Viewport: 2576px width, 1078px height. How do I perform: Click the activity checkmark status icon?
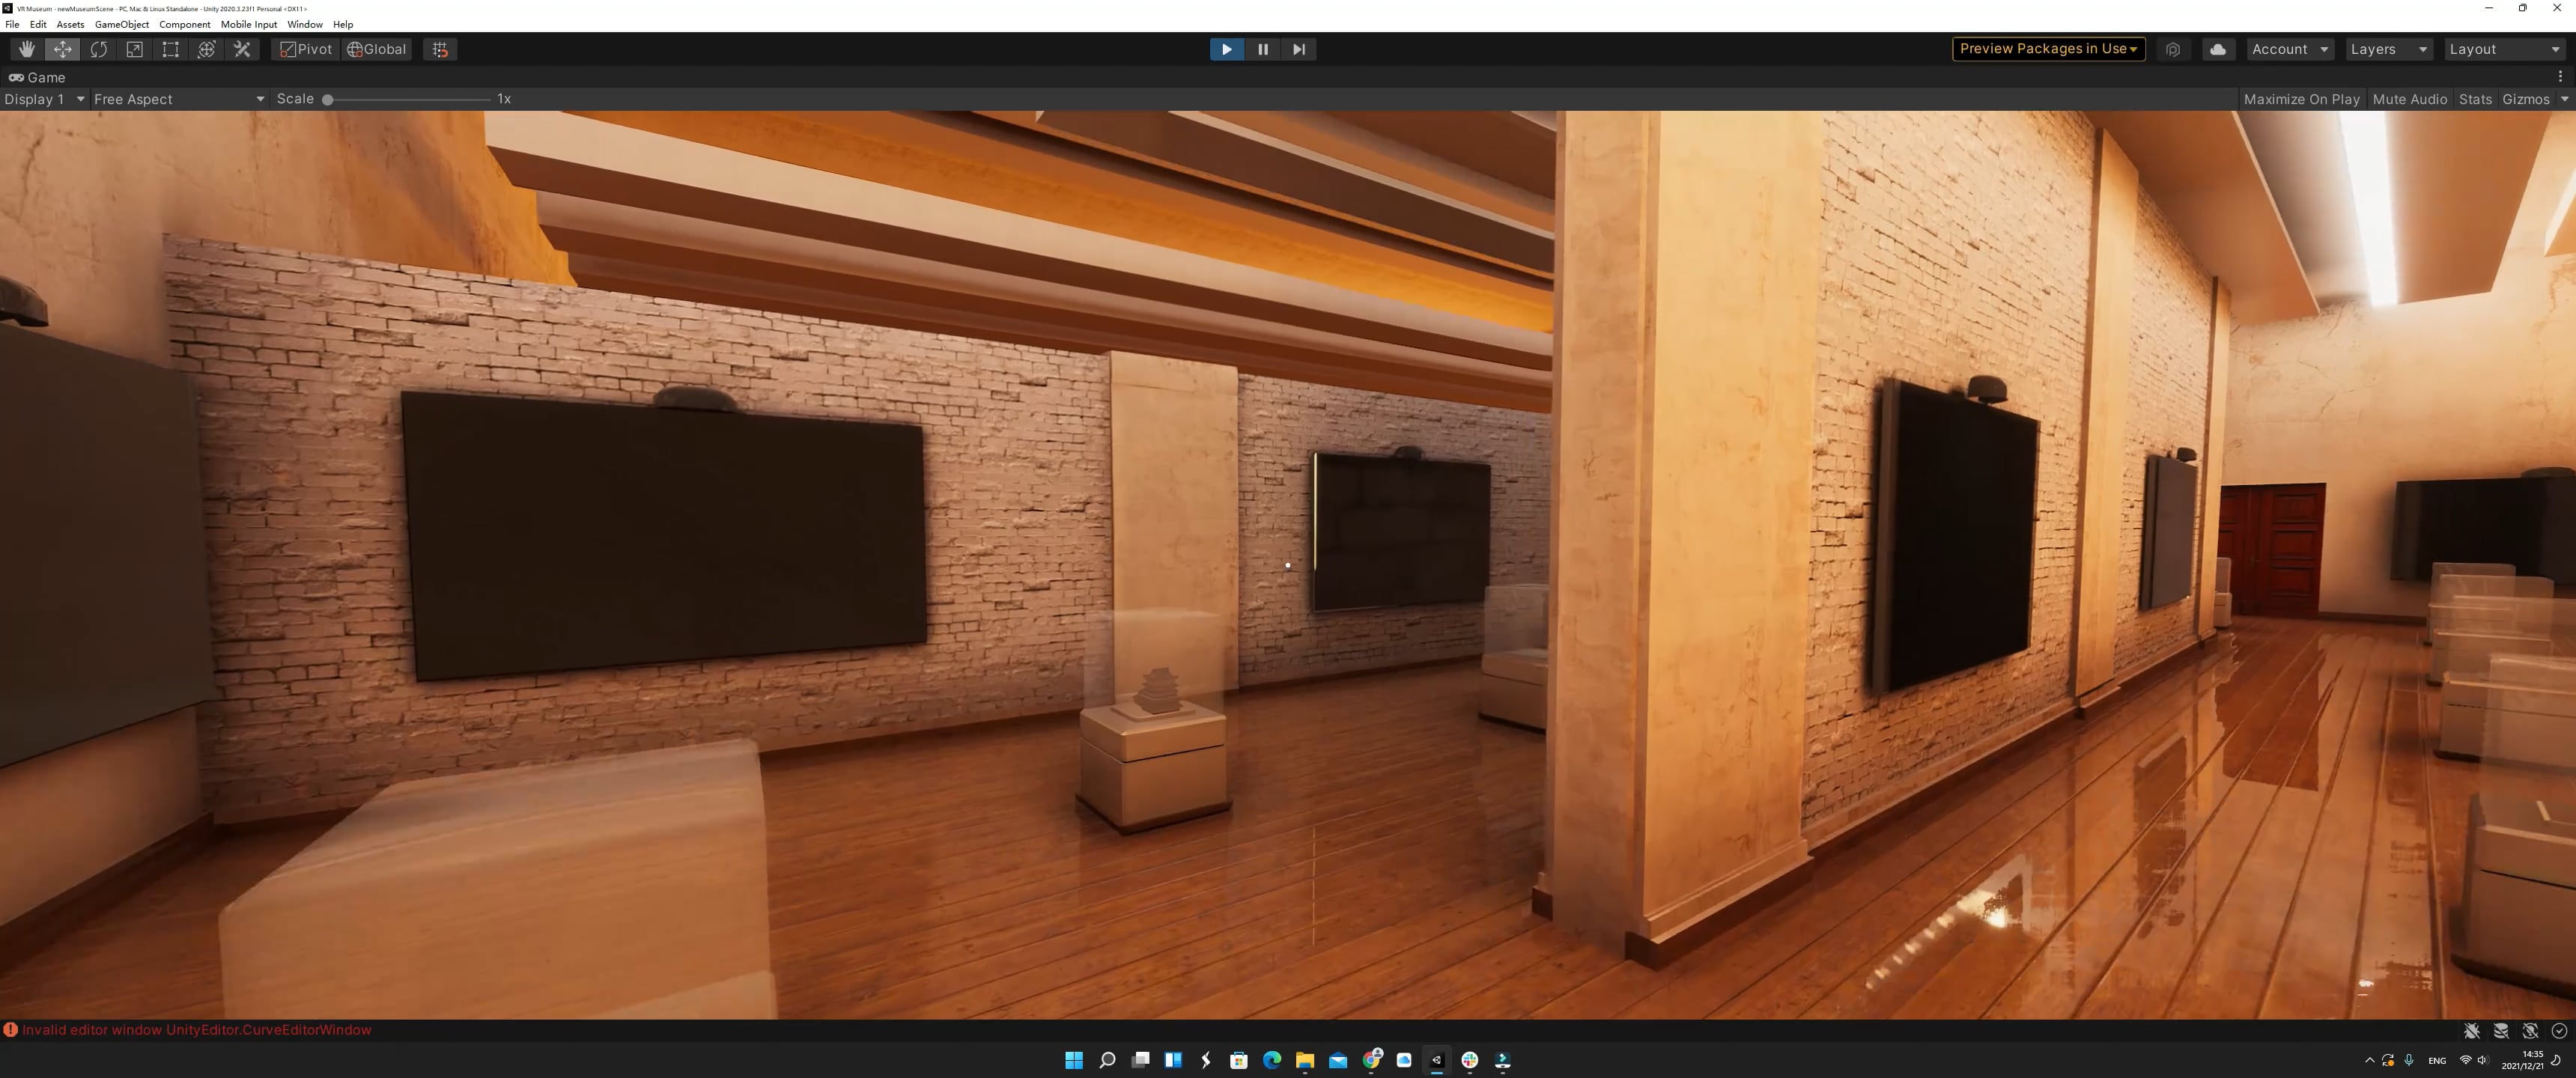coord(2559,1031)
